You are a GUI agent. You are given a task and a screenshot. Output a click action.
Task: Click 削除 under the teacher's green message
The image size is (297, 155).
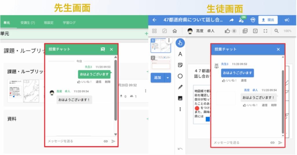[x=108, y=82]
